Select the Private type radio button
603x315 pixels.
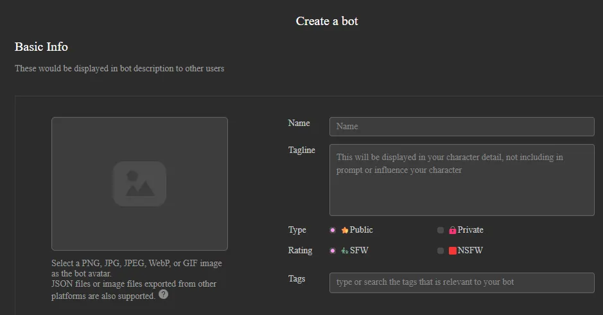coord(441,230)
